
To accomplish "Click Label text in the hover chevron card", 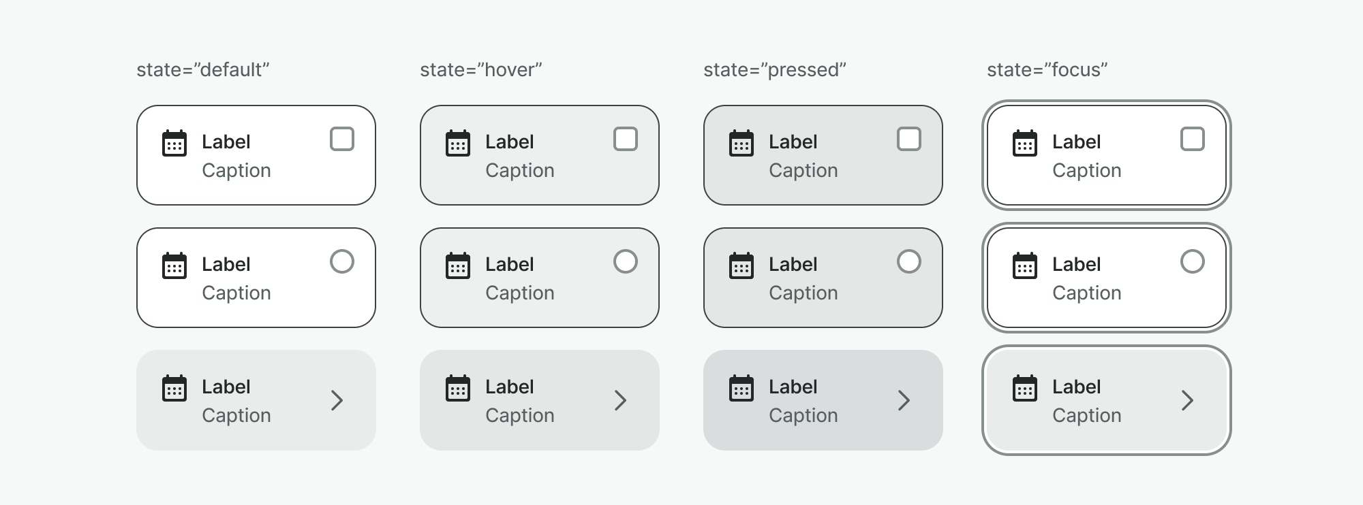I will pyautogui.click(x=510, y=387).
